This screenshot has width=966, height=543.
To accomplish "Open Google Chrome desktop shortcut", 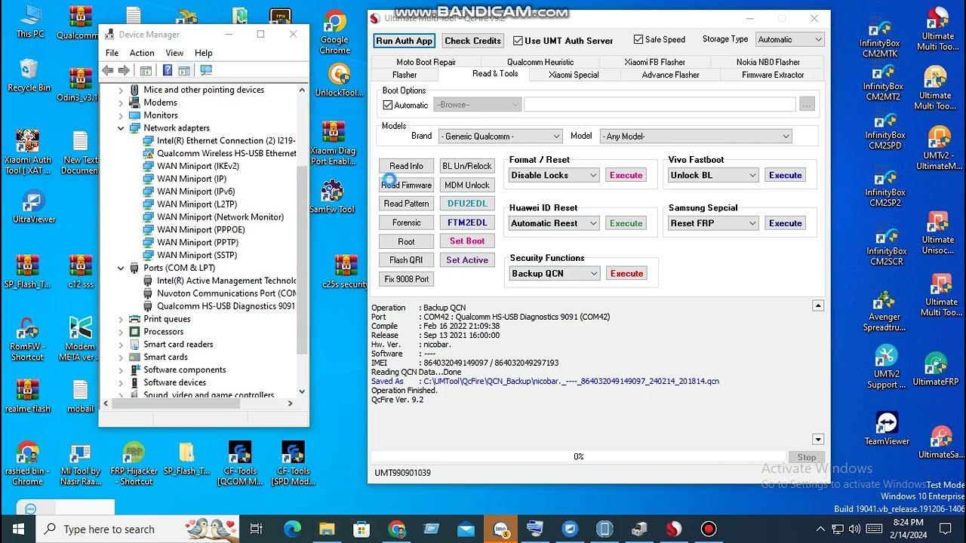I will pyautogui.click(x=334, y=32).
